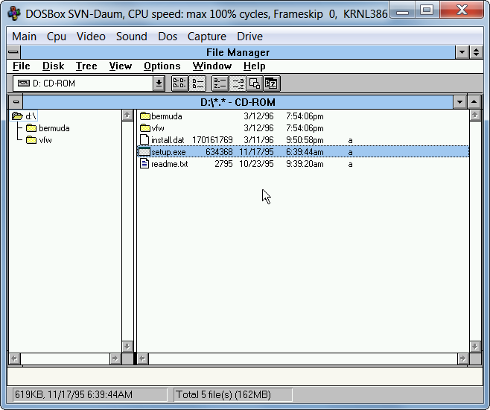Open the D:\*.* window control menu box
This screenshot has width=490, height=410.
click(x=16, y=102)
